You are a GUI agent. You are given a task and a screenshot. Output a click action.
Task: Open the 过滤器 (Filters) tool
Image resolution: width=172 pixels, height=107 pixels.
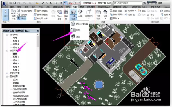point(22,14)
